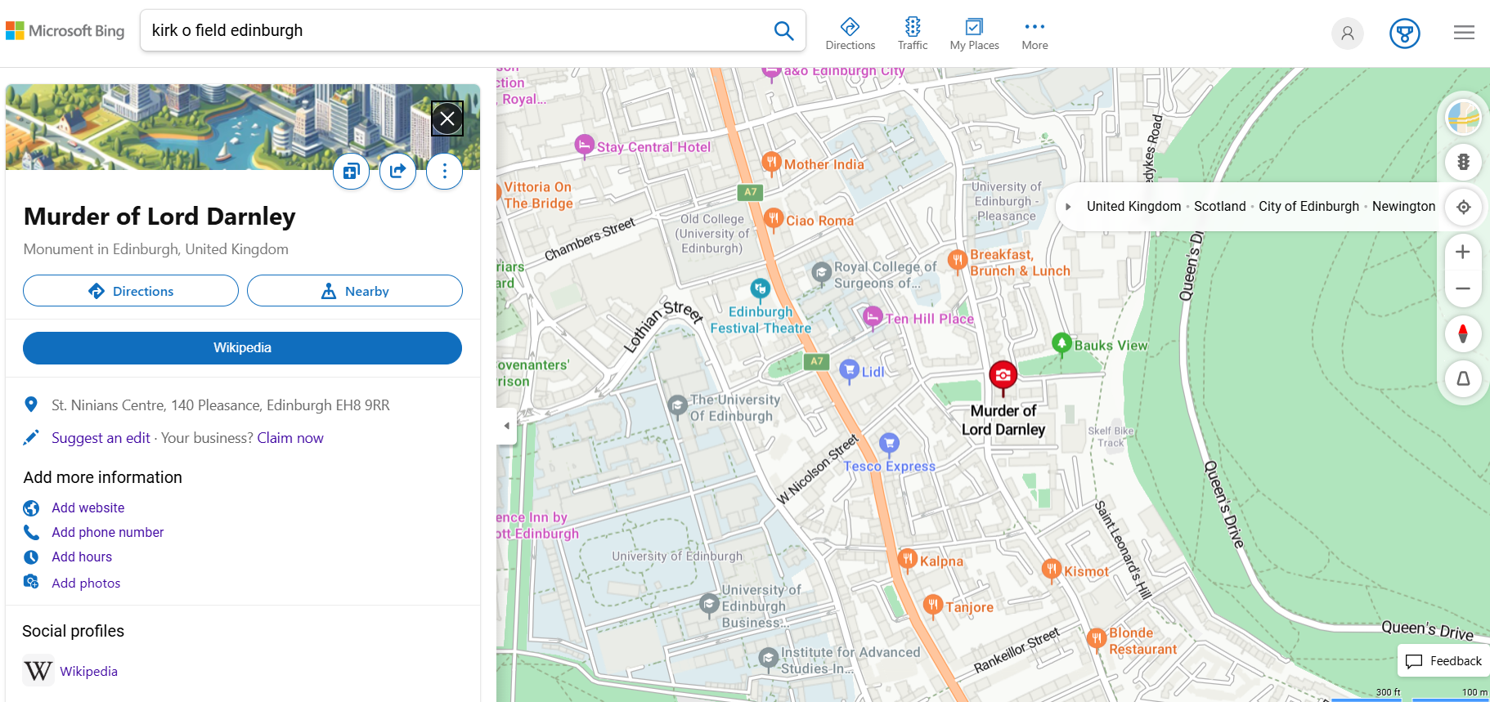This screenshot has width=1490, height=702.
Task: Open Wikipedia social profile link
Action: point(88,671)
